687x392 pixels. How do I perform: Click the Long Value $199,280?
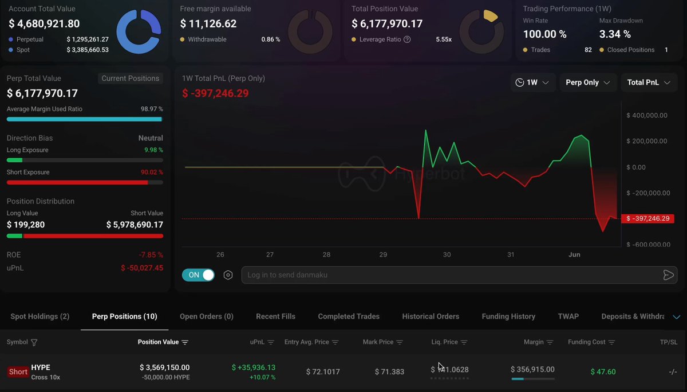(x=26, y=225)
